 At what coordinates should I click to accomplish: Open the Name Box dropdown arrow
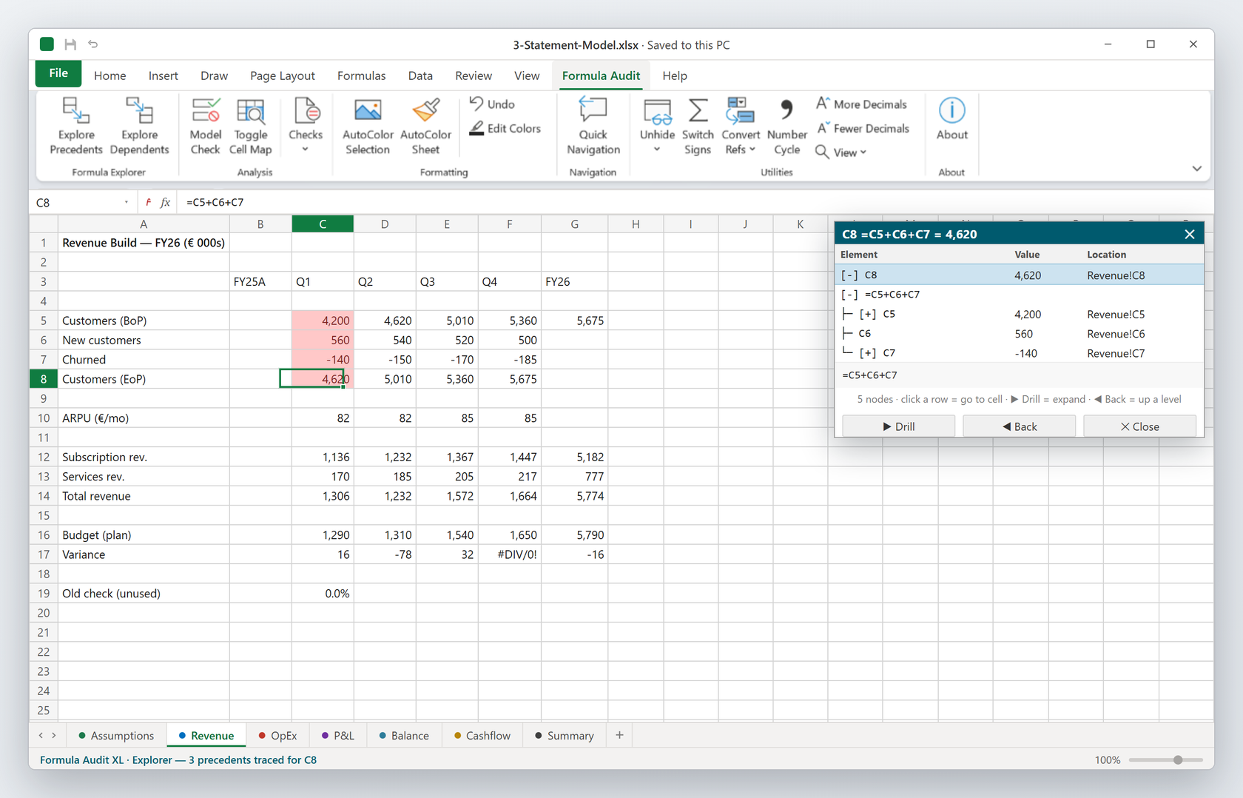click(127, 202)
